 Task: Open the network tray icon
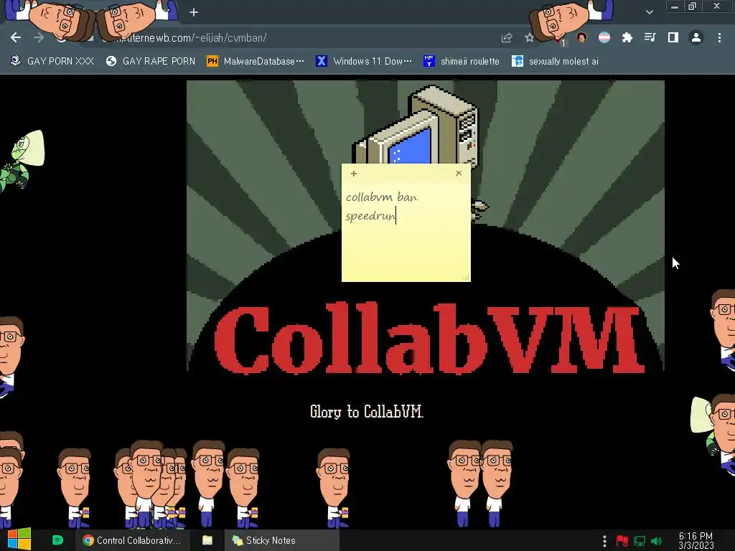tap(640, 541)
